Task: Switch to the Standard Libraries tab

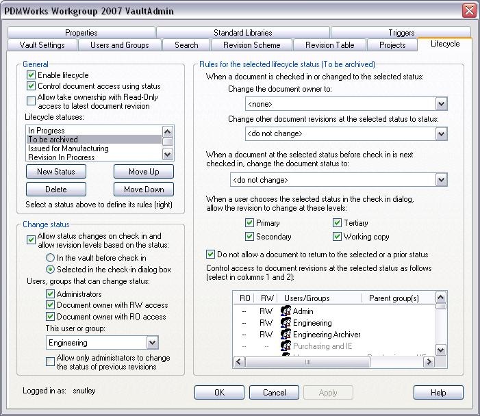Action: 243,33
